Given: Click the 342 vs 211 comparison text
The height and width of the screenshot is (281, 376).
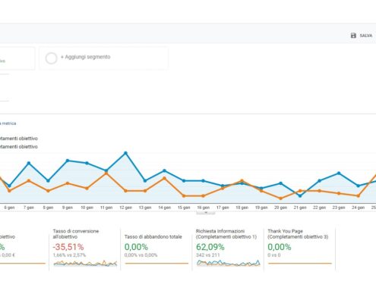Looking at the screenshot, I should coord(208,255).
